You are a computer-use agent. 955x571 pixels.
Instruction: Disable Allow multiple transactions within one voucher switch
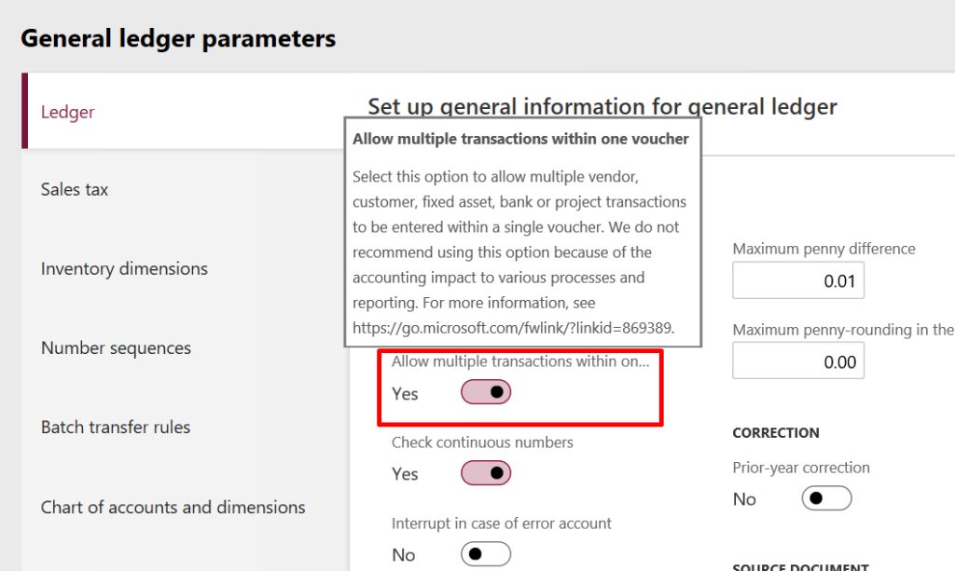tap(486, 393)
